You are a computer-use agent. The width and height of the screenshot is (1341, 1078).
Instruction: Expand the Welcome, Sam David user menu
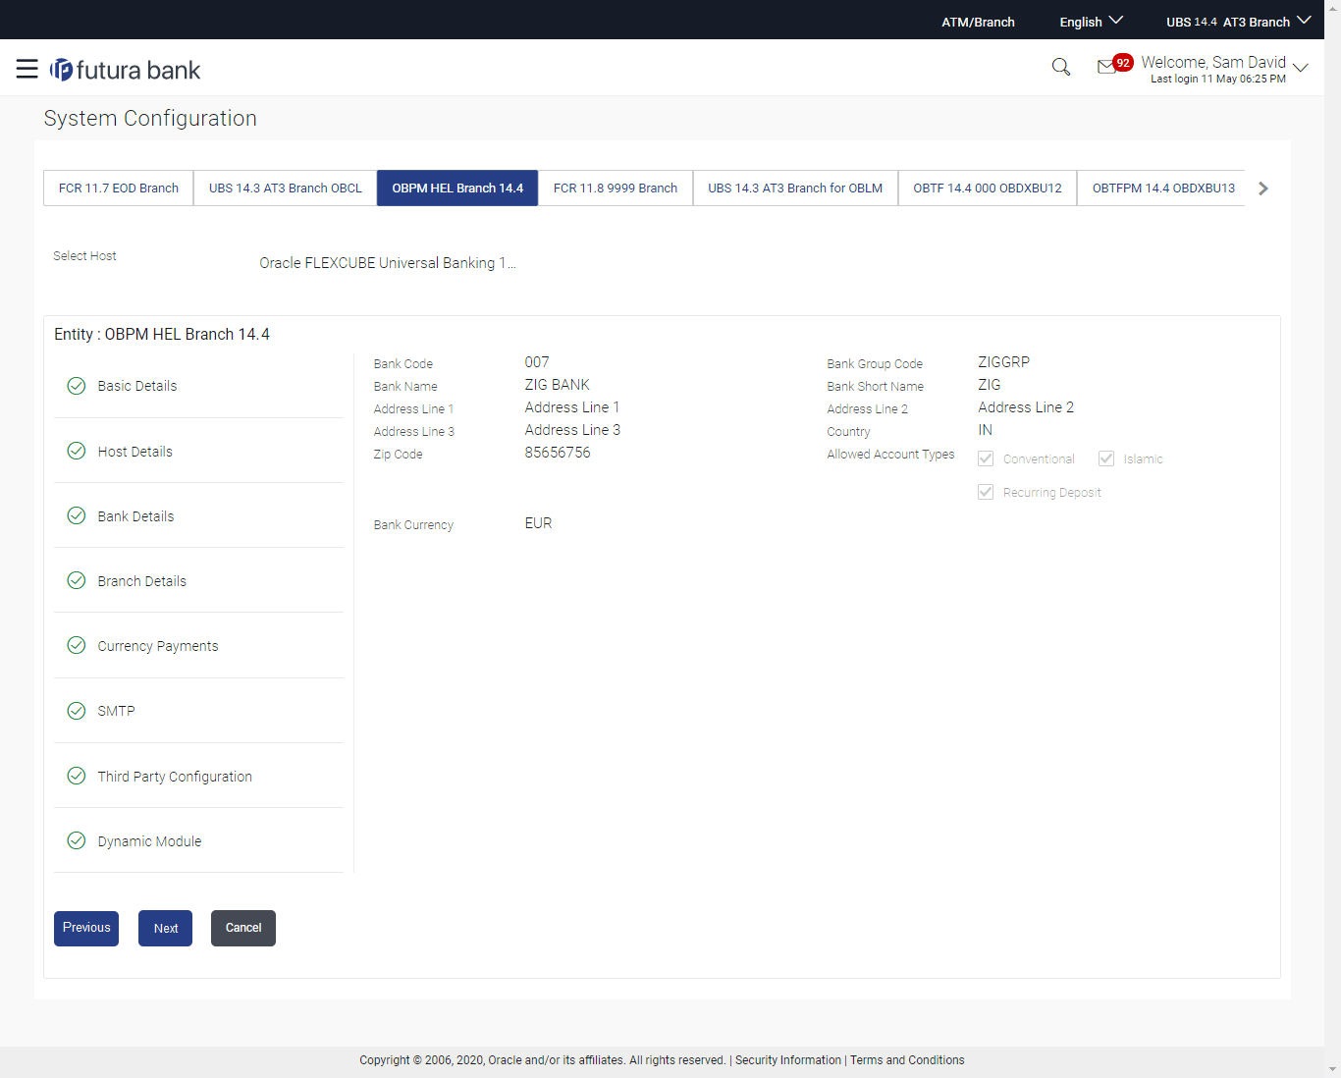(1224, 69)
